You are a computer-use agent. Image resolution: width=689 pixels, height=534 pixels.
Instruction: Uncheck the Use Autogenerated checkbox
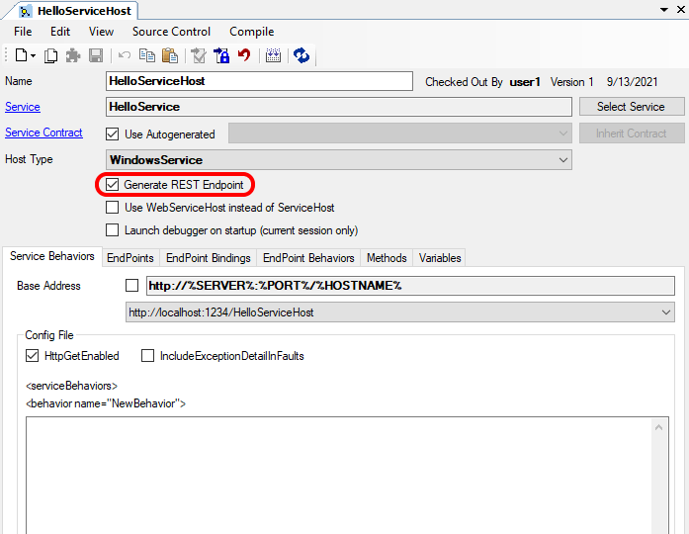point(112,134)
